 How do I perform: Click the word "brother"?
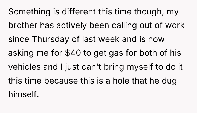[x=23, y=25]
